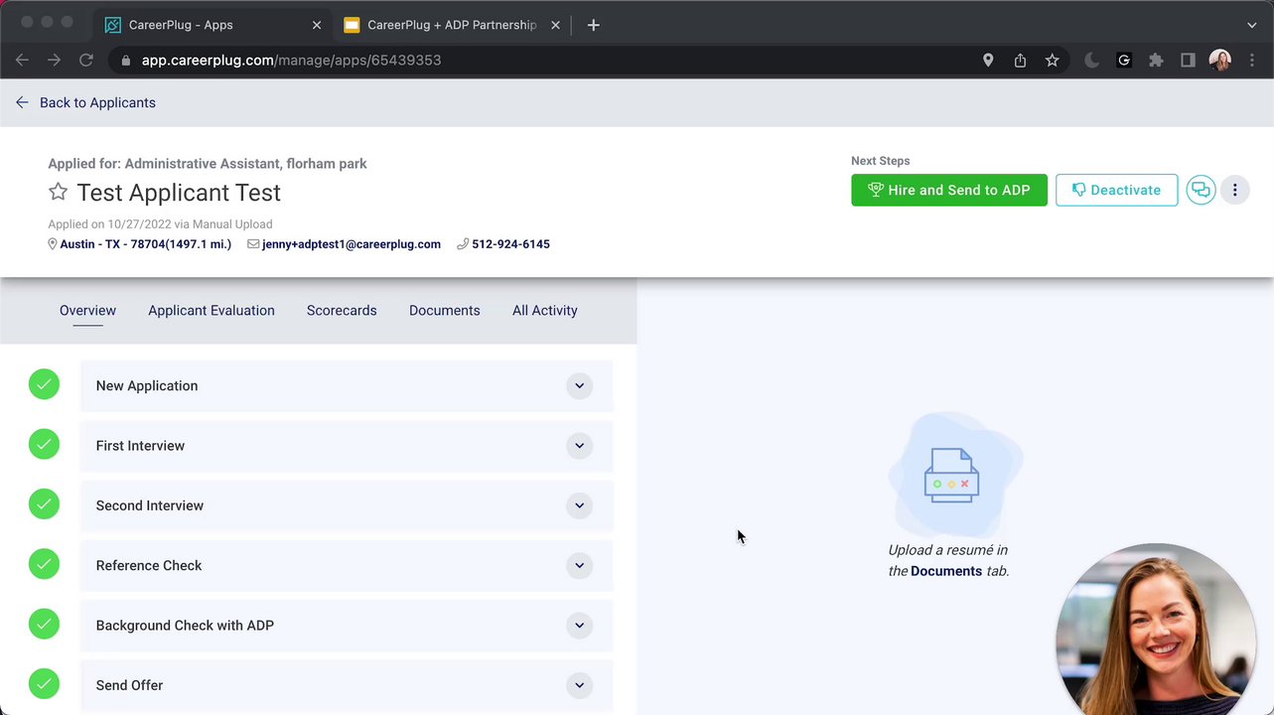Expand the Background Check with ADP step

[x=579, y=626]
